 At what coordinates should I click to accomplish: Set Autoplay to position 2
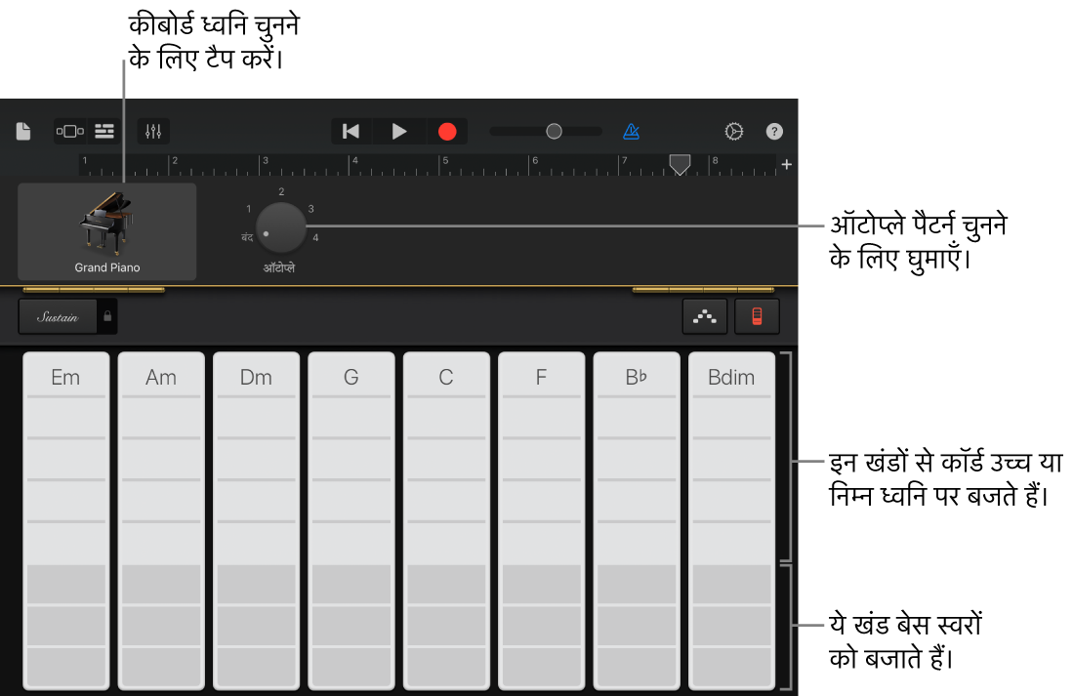click(281, 191)
